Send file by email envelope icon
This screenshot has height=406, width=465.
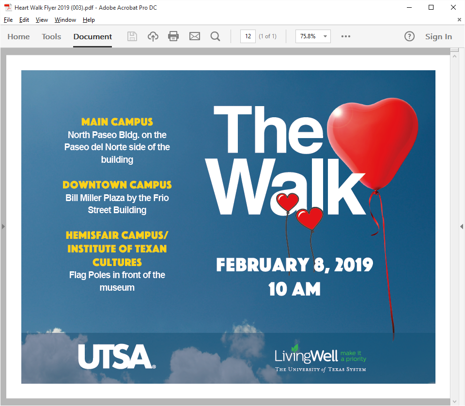(x=195, y=36)
